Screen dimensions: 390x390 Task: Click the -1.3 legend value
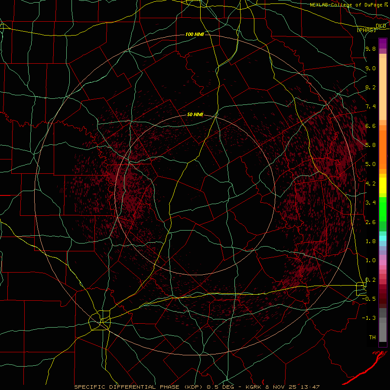click(x=369, y=318)
